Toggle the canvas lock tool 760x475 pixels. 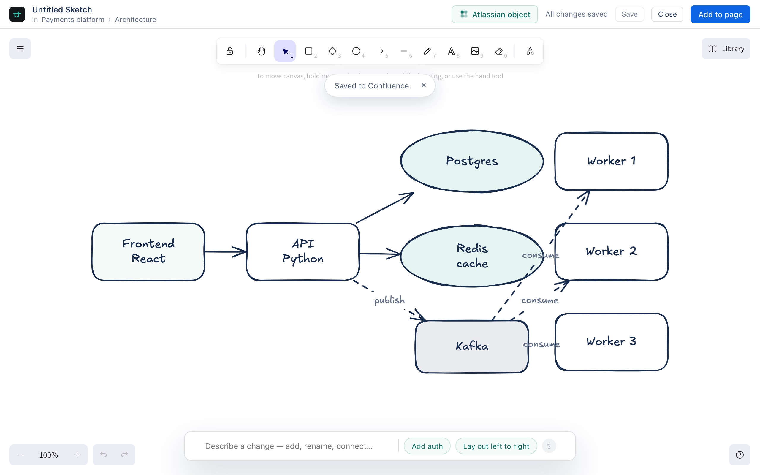pos(229,51)
